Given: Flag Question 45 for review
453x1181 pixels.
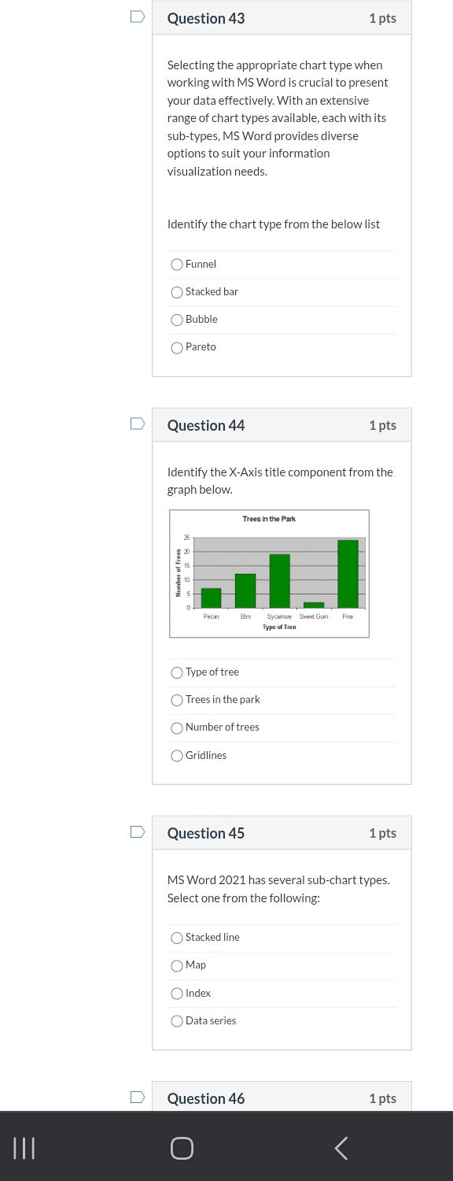Looking at the screenshot, I should tap(137, 831).
